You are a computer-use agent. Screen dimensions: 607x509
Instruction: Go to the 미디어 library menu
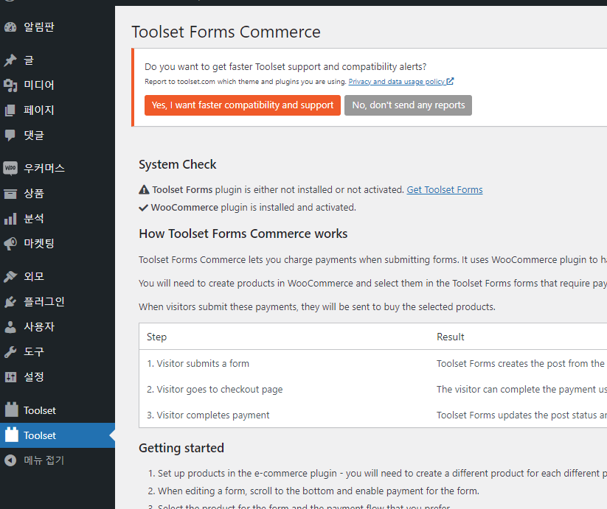[58, 85]
